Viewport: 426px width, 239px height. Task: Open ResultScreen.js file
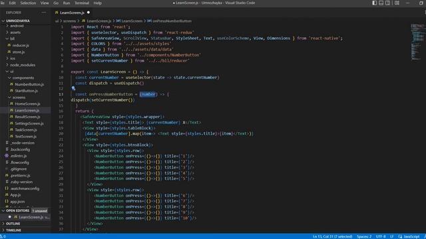point(25,117)
